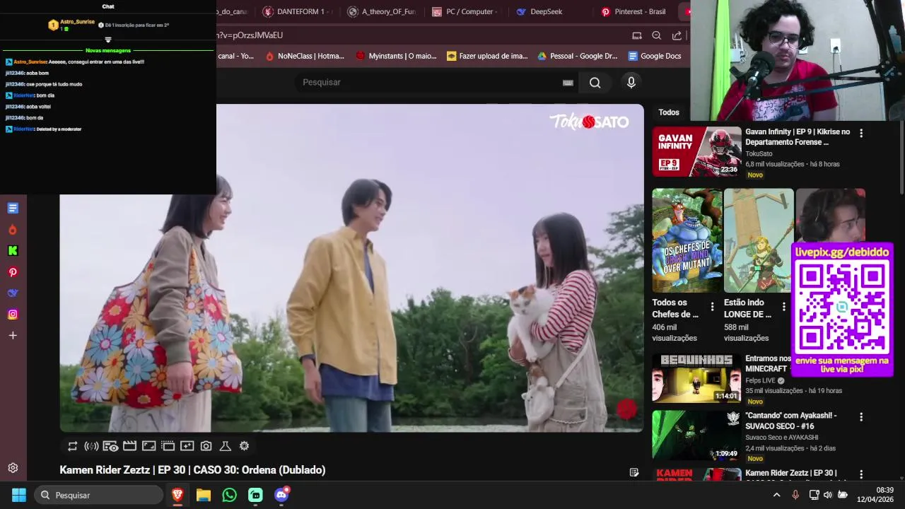Open the Google Docs bookmark
905x509 pixels.
655,56
